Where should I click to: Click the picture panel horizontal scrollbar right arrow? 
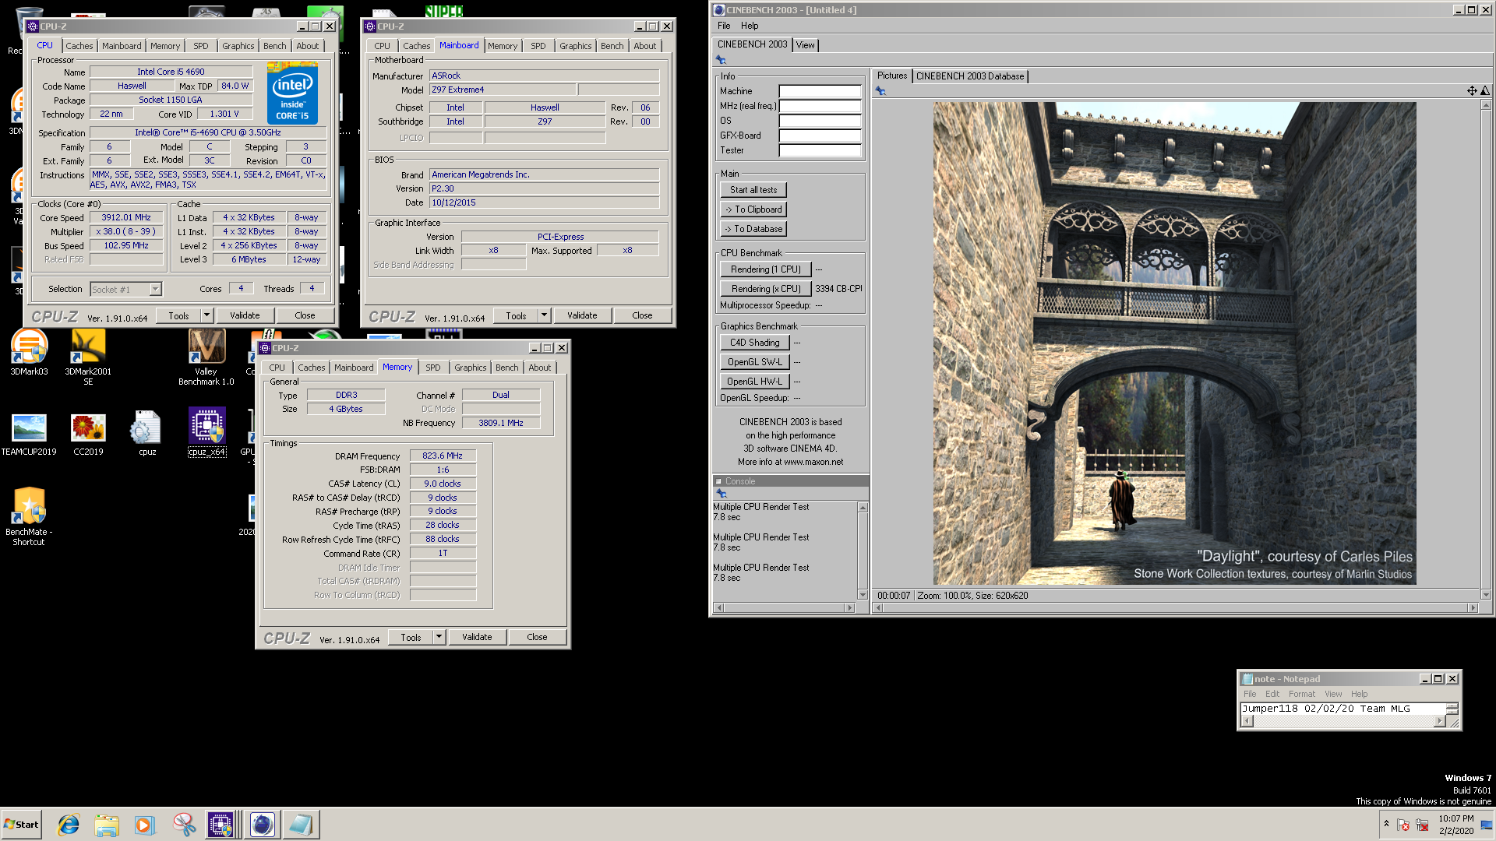[1473, 607]
